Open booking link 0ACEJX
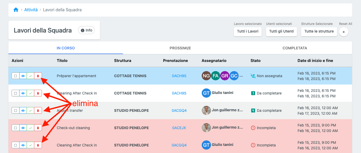 [x=179, y=128]
